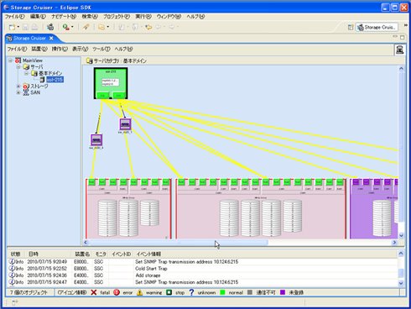Show hidden toolbar items via chevron

406,25
